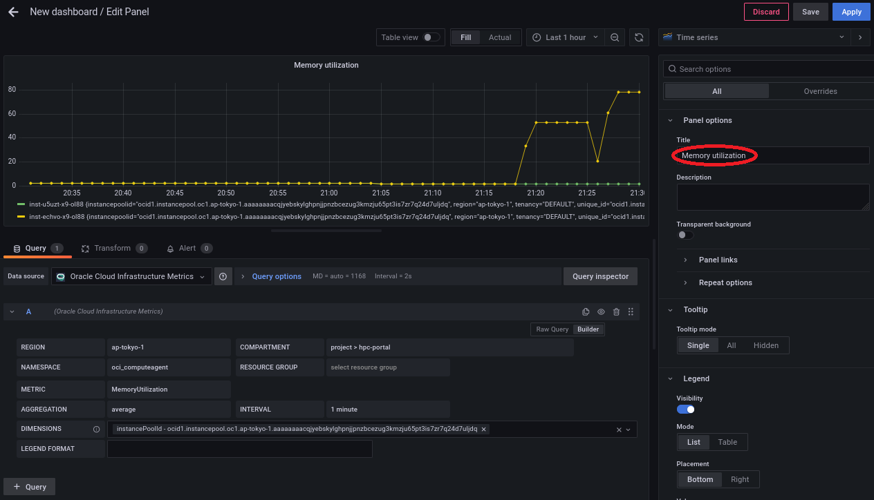Expand the Panel links section

click(x=718, y=260)
